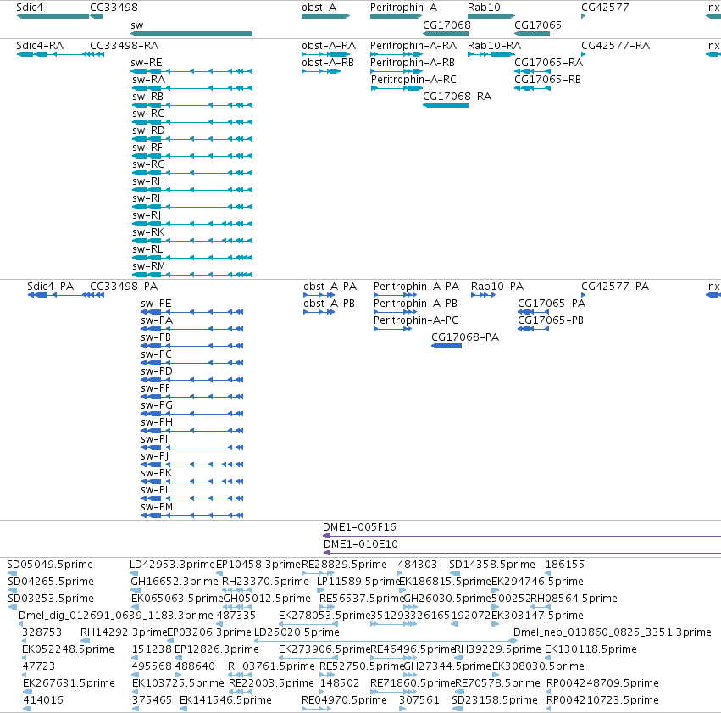Select transcript sw-RI
This screenshot has width=721, height=713.
pos(191,207)
